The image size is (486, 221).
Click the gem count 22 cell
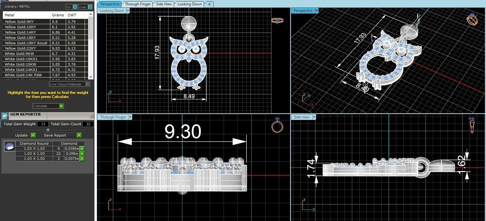pyautogui.click(x=58, y=154)
